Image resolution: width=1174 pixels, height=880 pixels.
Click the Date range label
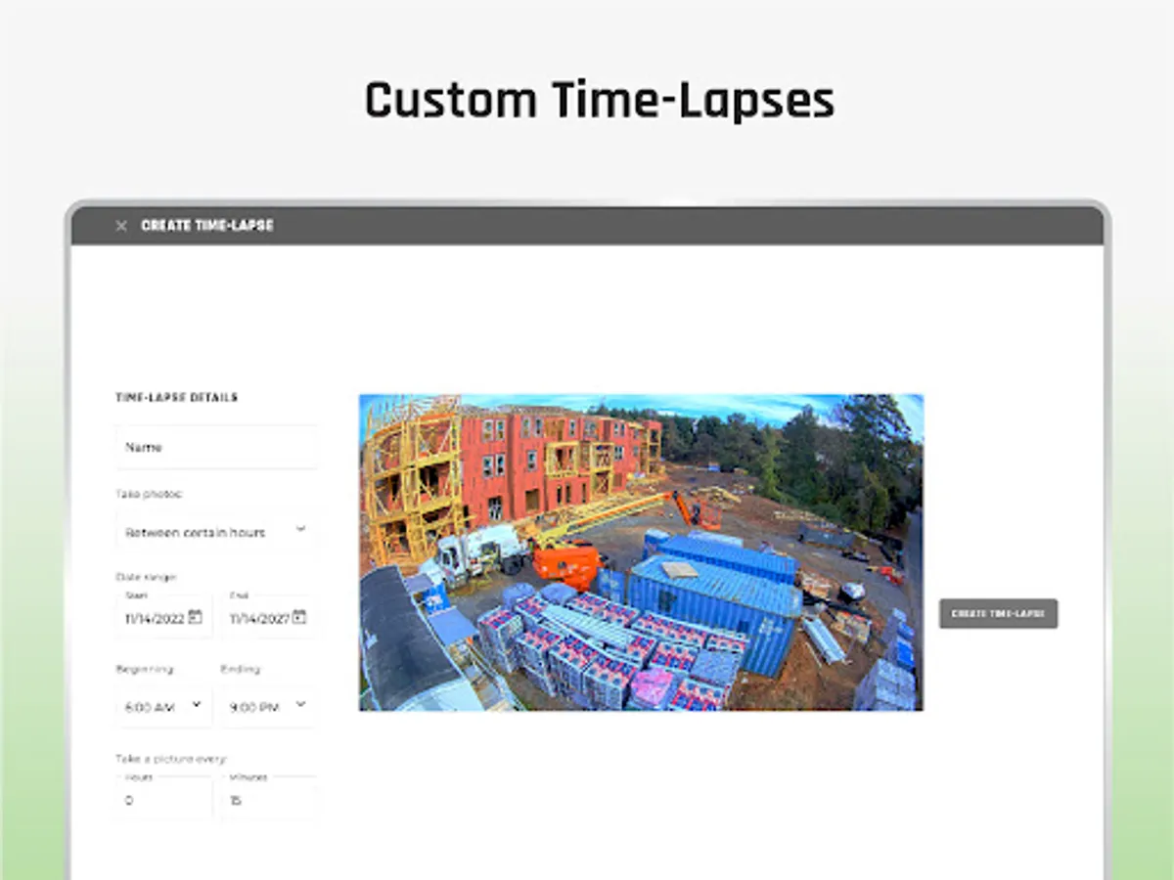point(146,578)
